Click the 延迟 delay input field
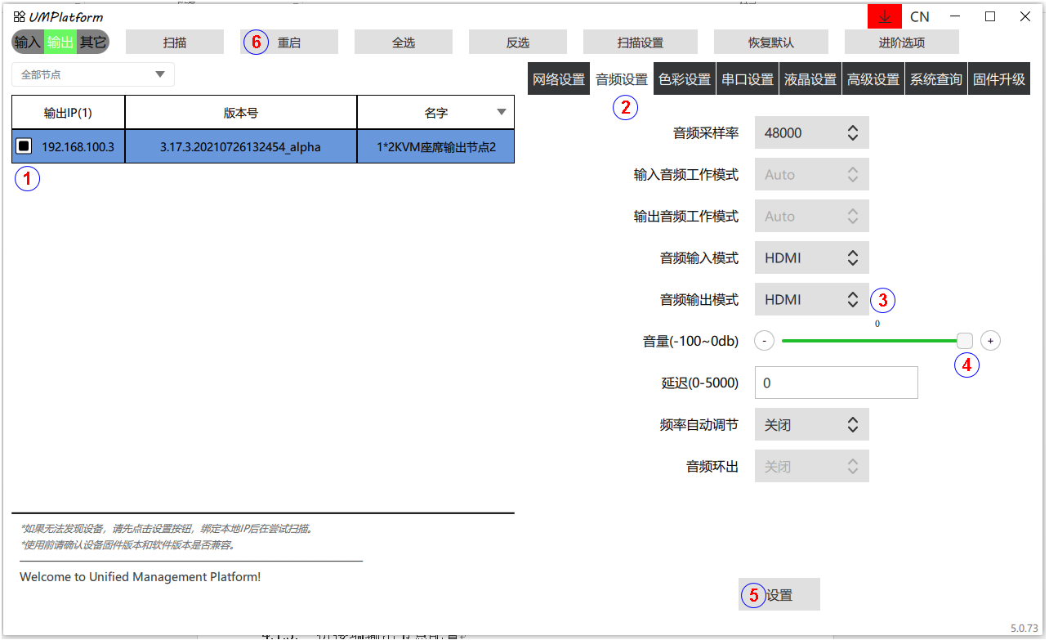Viewport: 1049px width, 640px height. (x=836, y=383)
